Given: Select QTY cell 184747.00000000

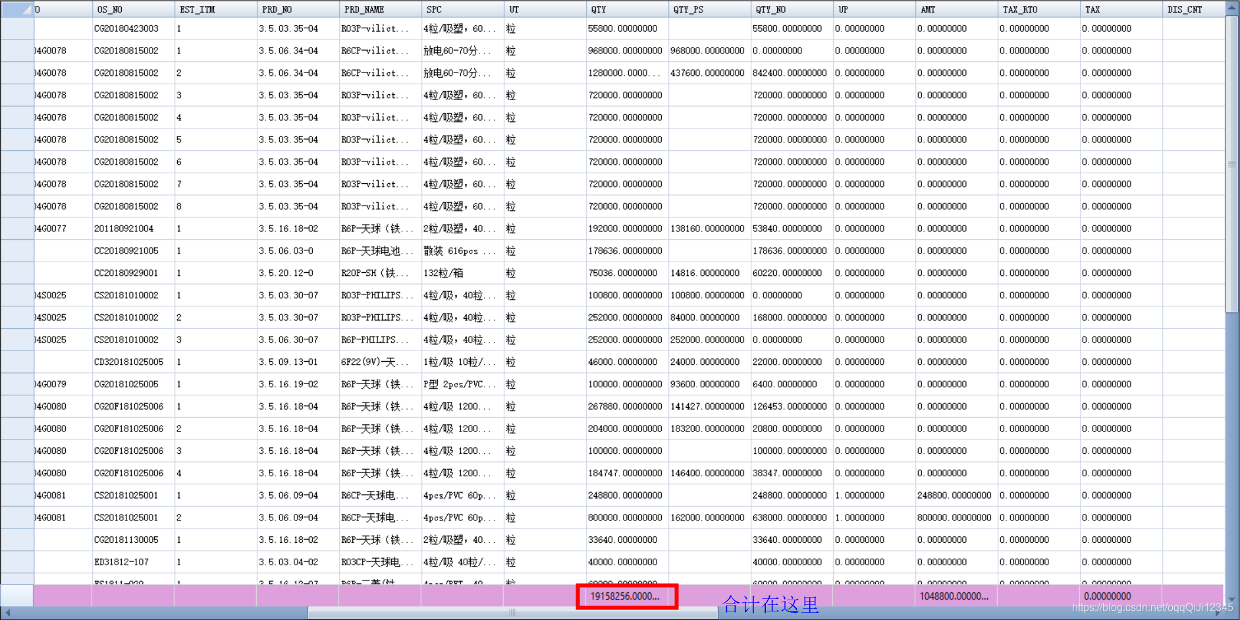Looking at the screenshot, I should (x=627, y=473).
